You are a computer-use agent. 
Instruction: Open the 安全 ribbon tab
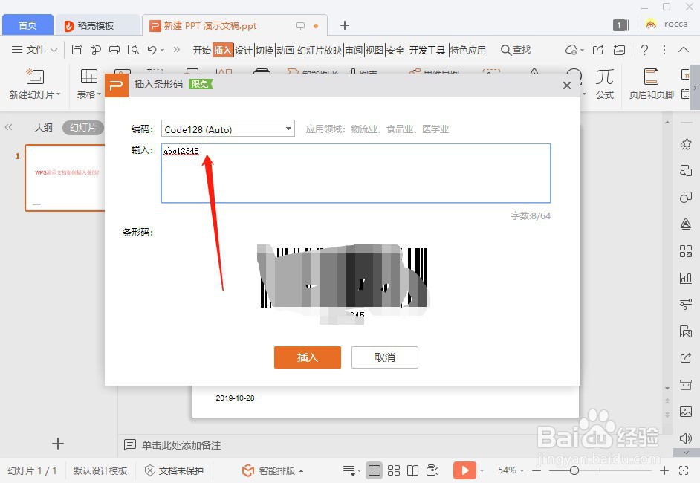coord(395,50)
